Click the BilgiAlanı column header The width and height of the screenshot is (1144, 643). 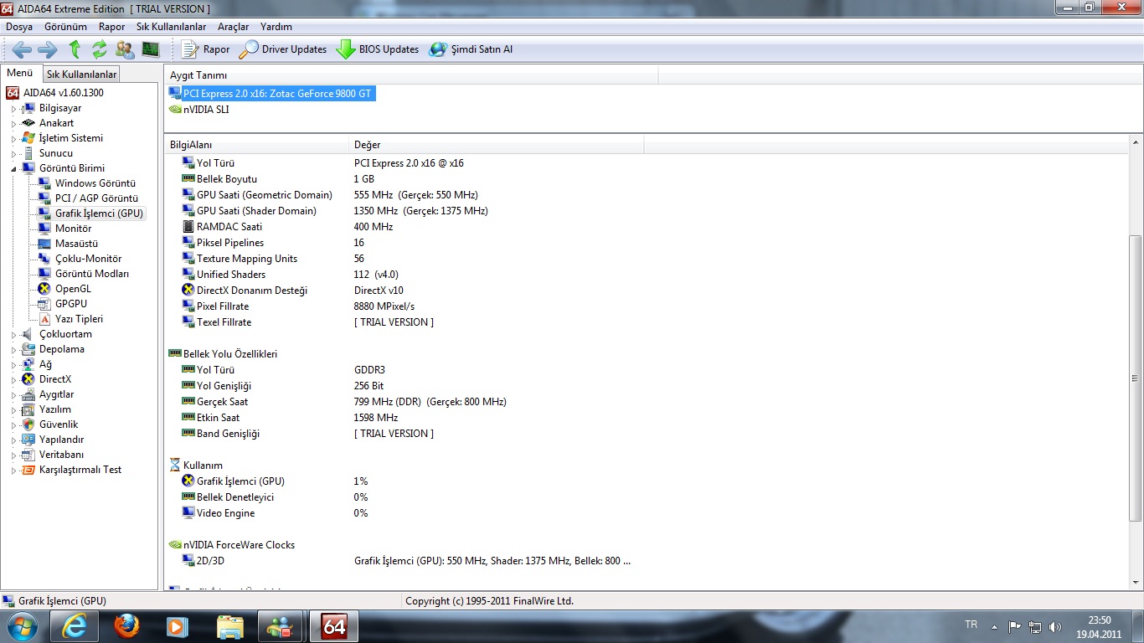pos(256,145)
